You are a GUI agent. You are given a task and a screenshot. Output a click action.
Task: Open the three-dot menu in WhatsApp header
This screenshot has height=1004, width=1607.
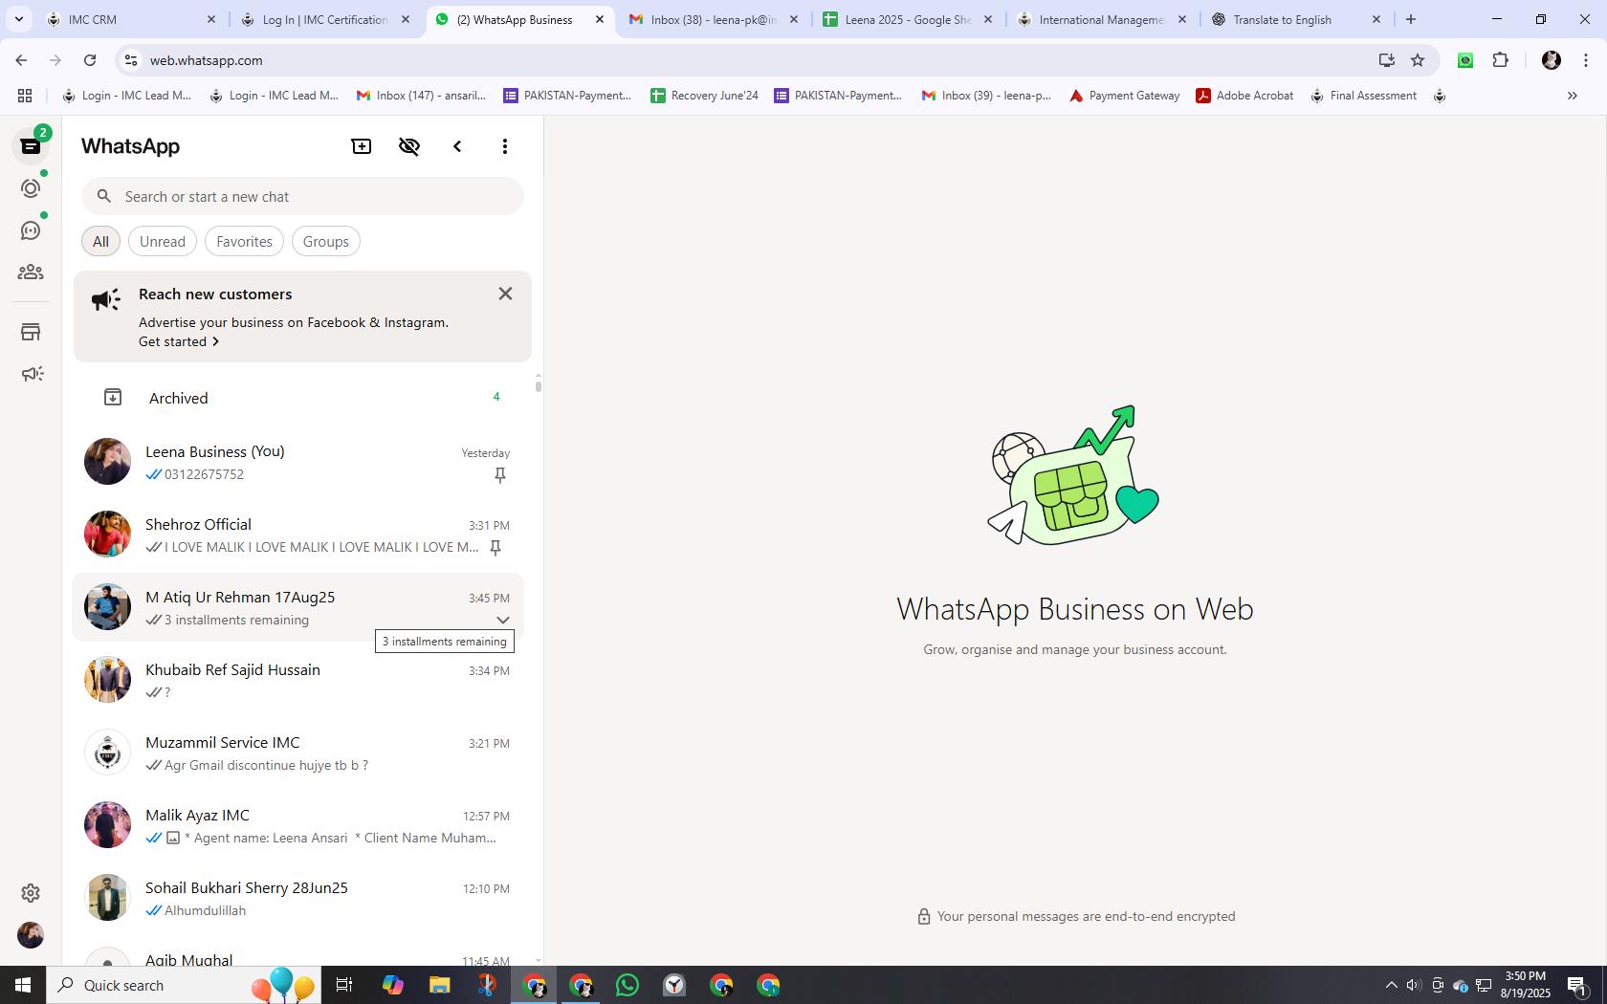[x=505, y=146]
